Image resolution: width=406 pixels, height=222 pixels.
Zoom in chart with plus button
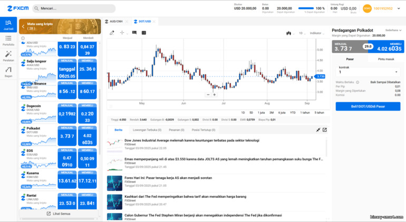coord(215,95)
